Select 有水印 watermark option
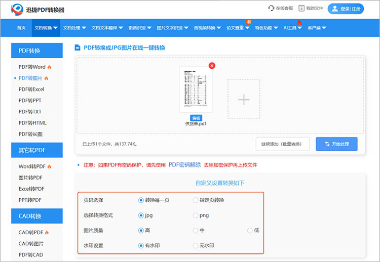This screenshot has width=380, height=262. point(141,245)
